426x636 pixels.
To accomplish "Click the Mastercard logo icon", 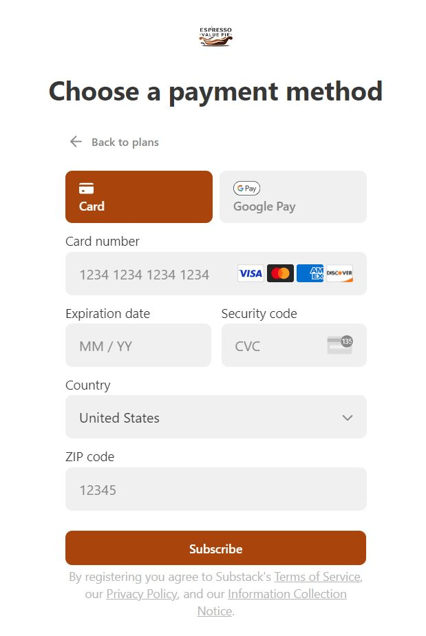I will [x=280, y=274].
